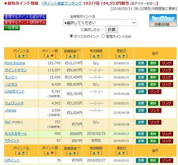Click 変更 in Point Income row

[141, 63]
